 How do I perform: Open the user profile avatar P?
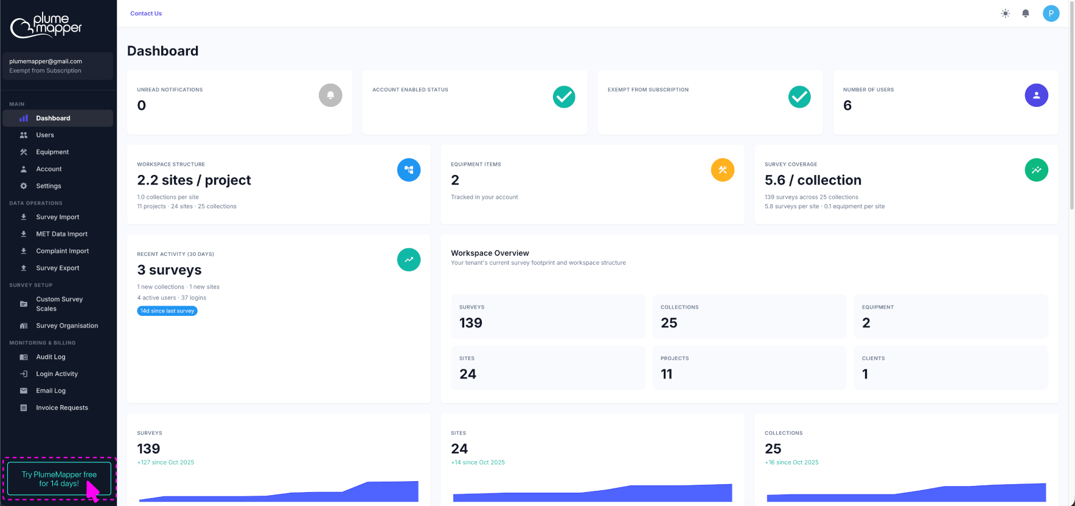pyautogui.click(x=1051, y=13)
